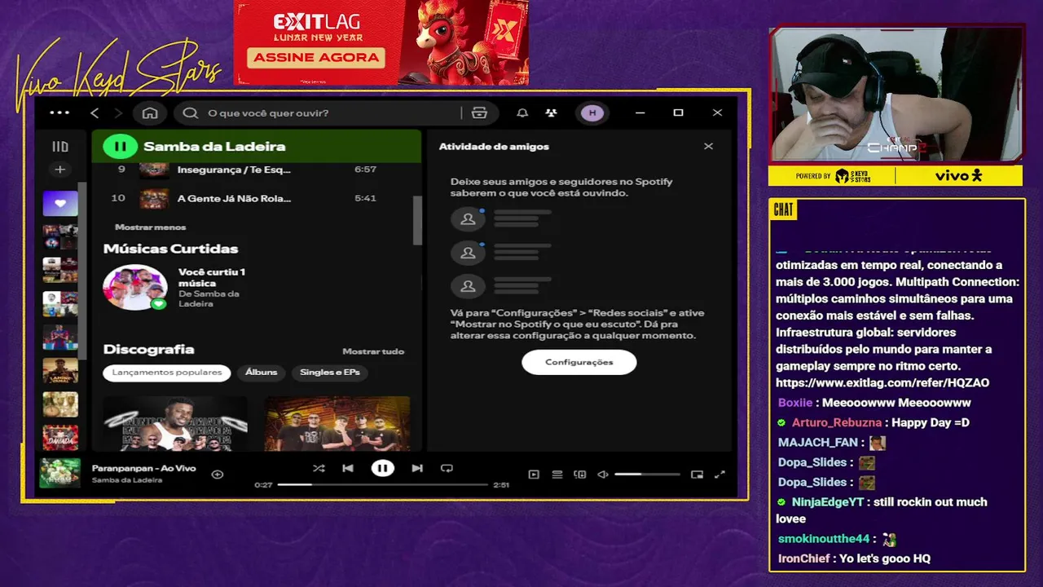
Task: Close the 'Atividade de amigos' panel
Action: 708,147
